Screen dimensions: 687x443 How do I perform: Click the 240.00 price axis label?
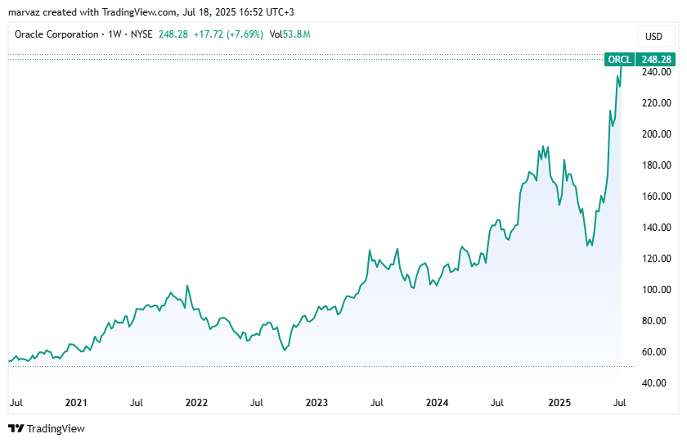point(656,72)
